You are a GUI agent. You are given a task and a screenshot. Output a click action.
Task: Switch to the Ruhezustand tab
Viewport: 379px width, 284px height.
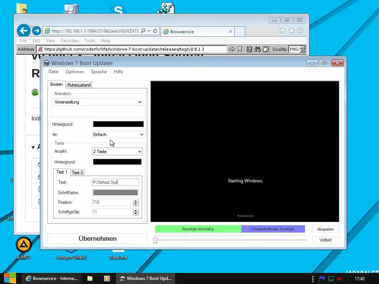pos(79,85)
